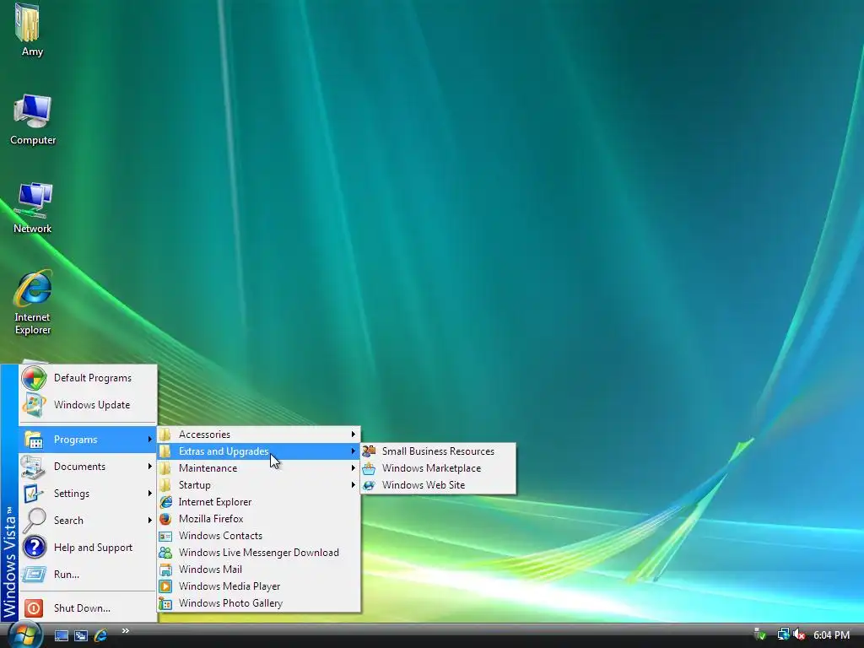This screenshot has width=864, height=648.
Task: Click Show Desktop quick launch icon
Action: [61, 636]
